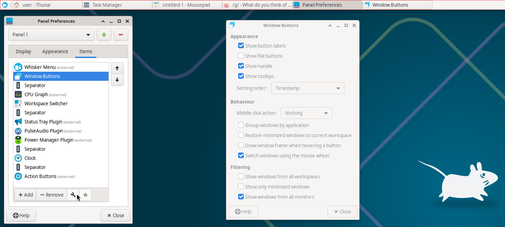Select the Separator row above Action Buttons
Screen dimensions: 505x227
point(61,167)
